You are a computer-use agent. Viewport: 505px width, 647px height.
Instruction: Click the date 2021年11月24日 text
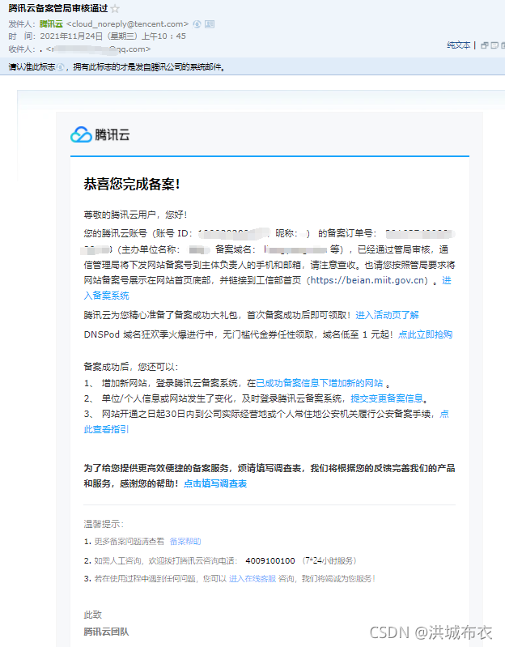(71, 36)
